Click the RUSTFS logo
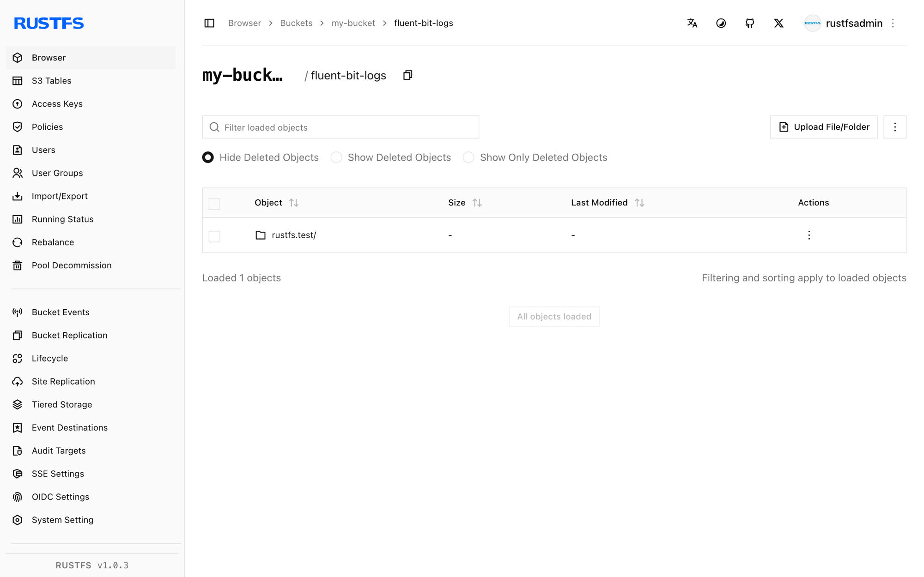The height and width of the screenshot is (577, 924). [x=49, y=23]
